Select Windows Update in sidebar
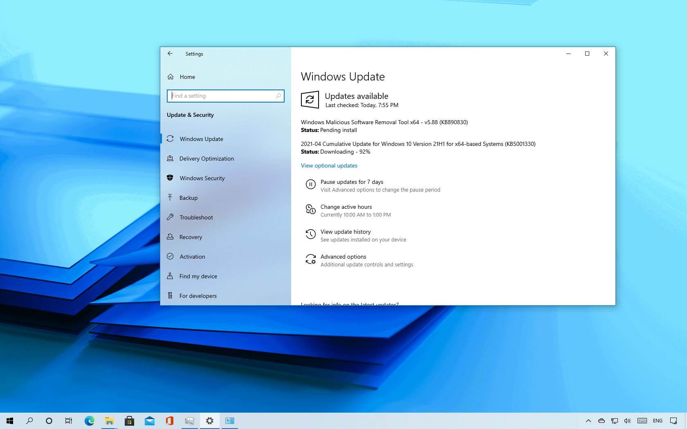This screenshot has width=687, height=429. (225, 139)
